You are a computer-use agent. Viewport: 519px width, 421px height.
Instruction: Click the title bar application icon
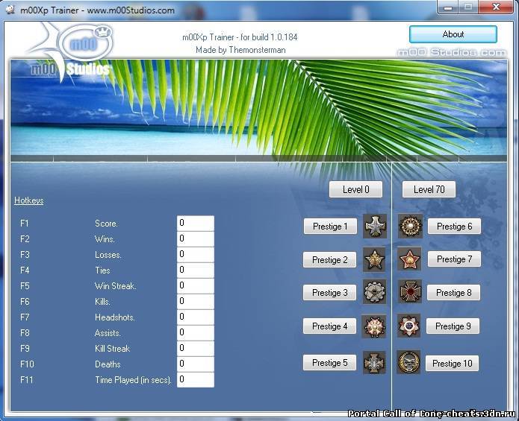(x=10, y=9)
